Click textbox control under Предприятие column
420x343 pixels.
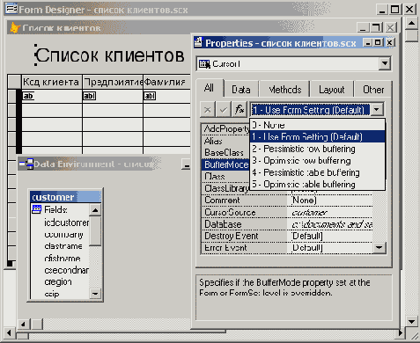[x=90, y=96]
